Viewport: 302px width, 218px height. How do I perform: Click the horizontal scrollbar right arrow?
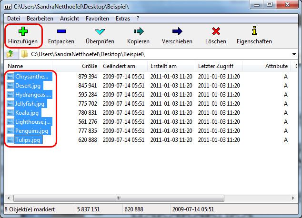tap(293, 198)
